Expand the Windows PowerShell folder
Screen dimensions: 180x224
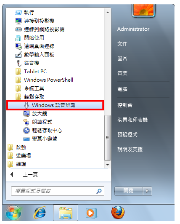click(x=44, y=80)
